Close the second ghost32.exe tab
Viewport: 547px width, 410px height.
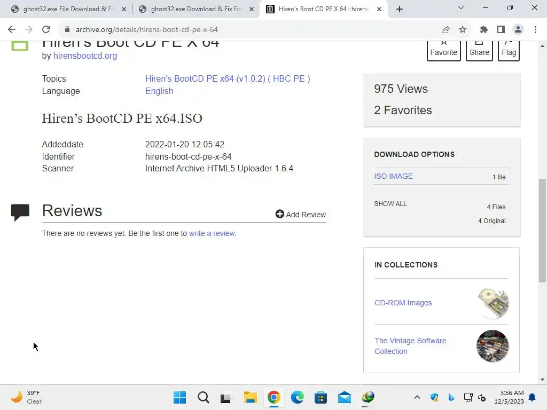(252, 10)
